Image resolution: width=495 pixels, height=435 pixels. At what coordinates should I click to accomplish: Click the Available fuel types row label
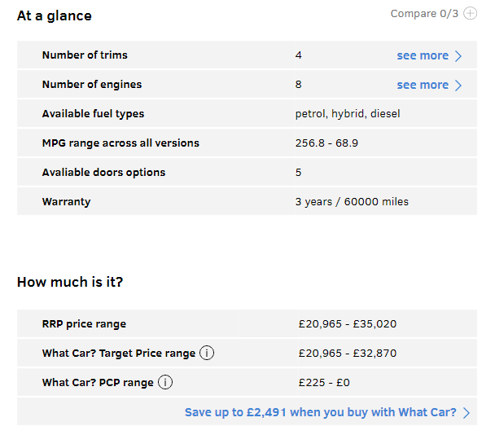point(93,114)
